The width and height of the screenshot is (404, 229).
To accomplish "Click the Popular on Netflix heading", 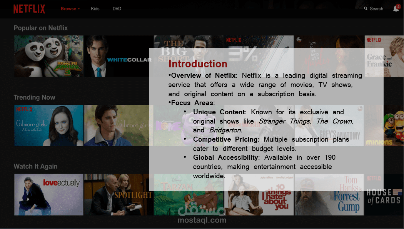I will tap(40, 28).
